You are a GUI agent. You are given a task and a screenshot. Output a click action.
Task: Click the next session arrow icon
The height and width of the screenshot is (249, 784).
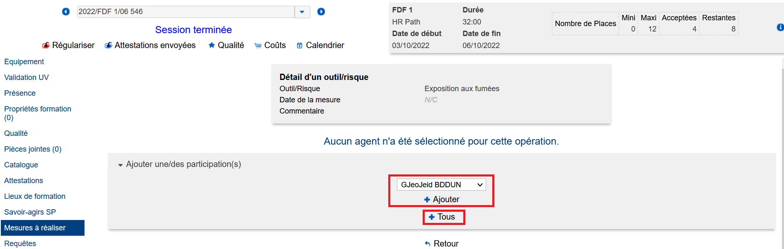(321, 12)
